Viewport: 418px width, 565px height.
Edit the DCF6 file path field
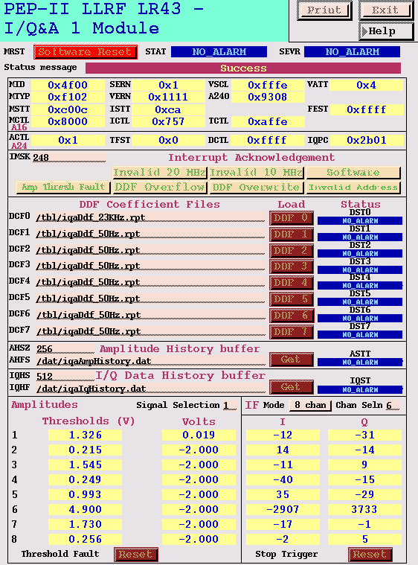tap(150, 316)
